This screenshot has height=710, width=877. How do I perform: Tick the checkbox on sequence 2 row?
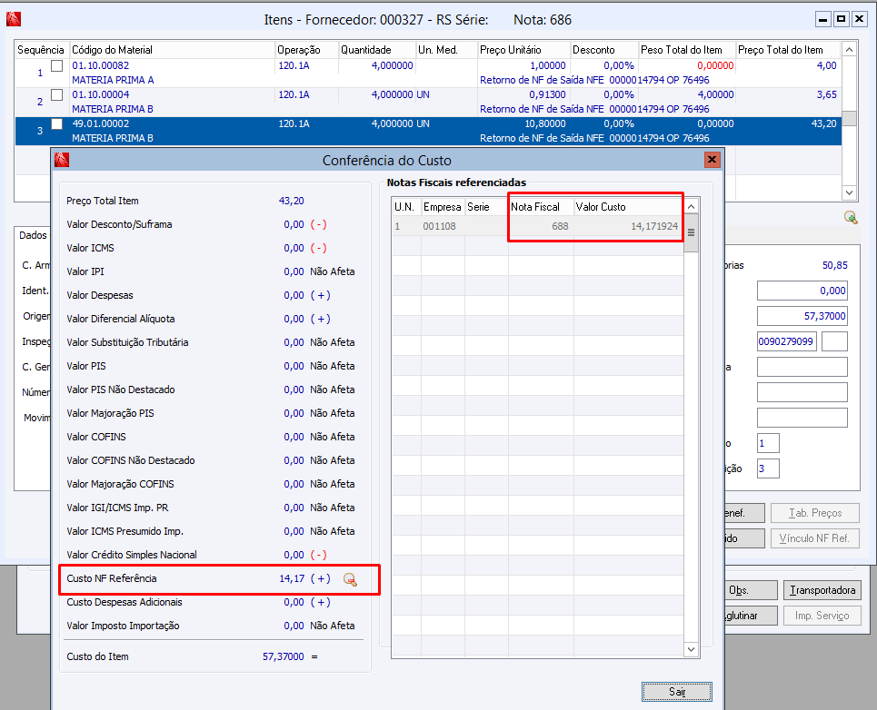pos(57,95)
